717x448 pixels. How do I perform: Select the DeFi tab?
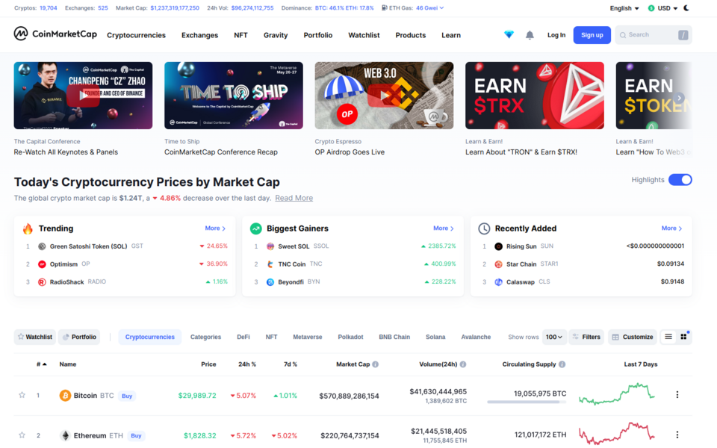pos(243,337)
